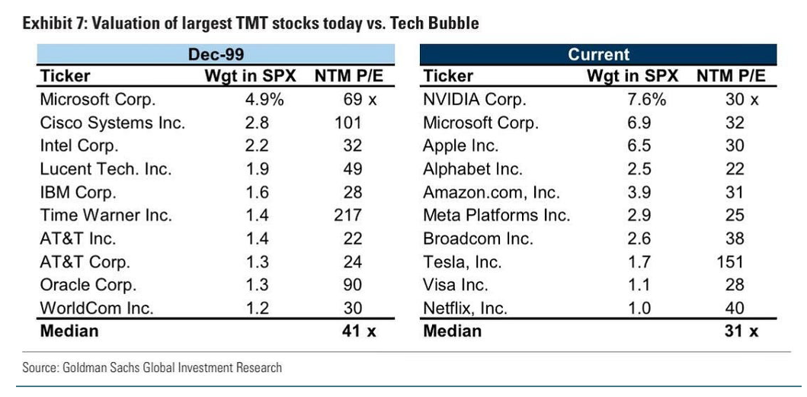
Task: Click Meta Platforms Inc. row
Action: click(496, 216)
